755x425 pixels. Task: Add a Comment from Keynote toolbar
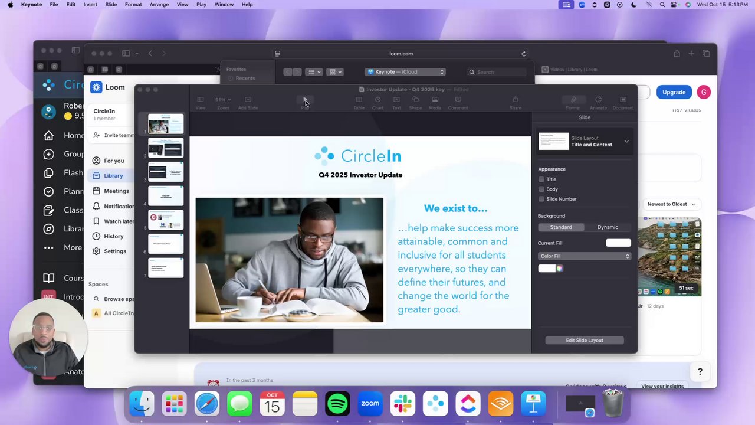pos(458,100)
